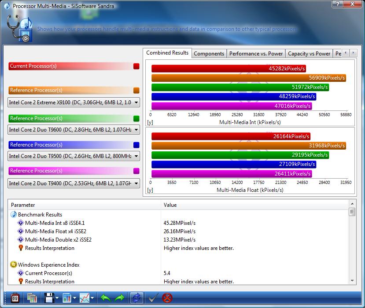365x308 pixels.
Task: Click the orange Reference Processor(s) color swatch
Action: point(136,90)
